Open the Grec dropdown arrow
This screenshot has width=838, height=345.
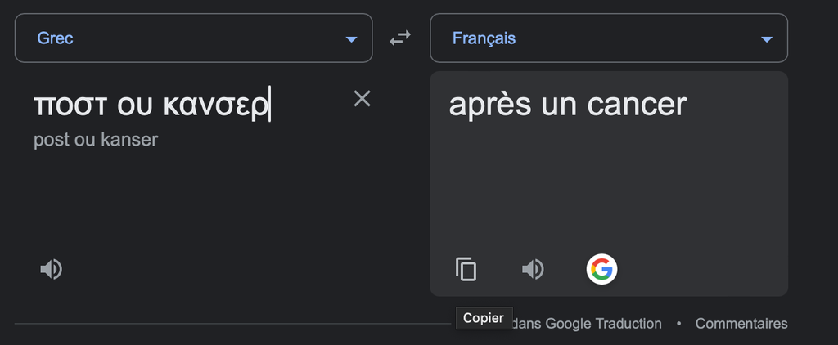pyautogui.click(x=351, y=39)
